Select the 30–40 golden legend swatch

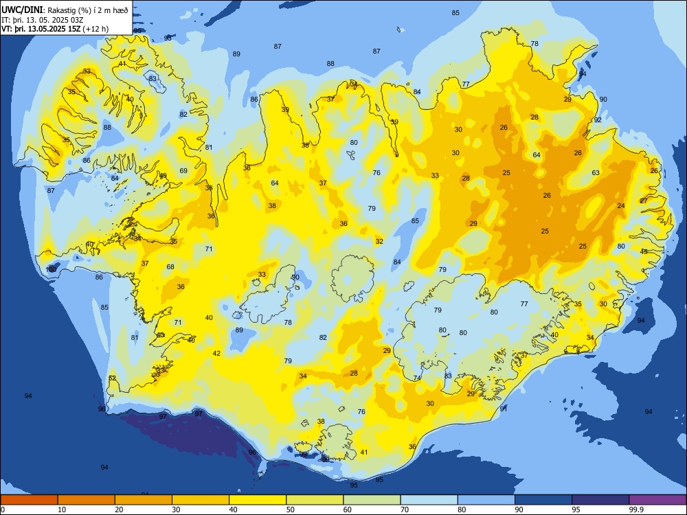[201, 500]
